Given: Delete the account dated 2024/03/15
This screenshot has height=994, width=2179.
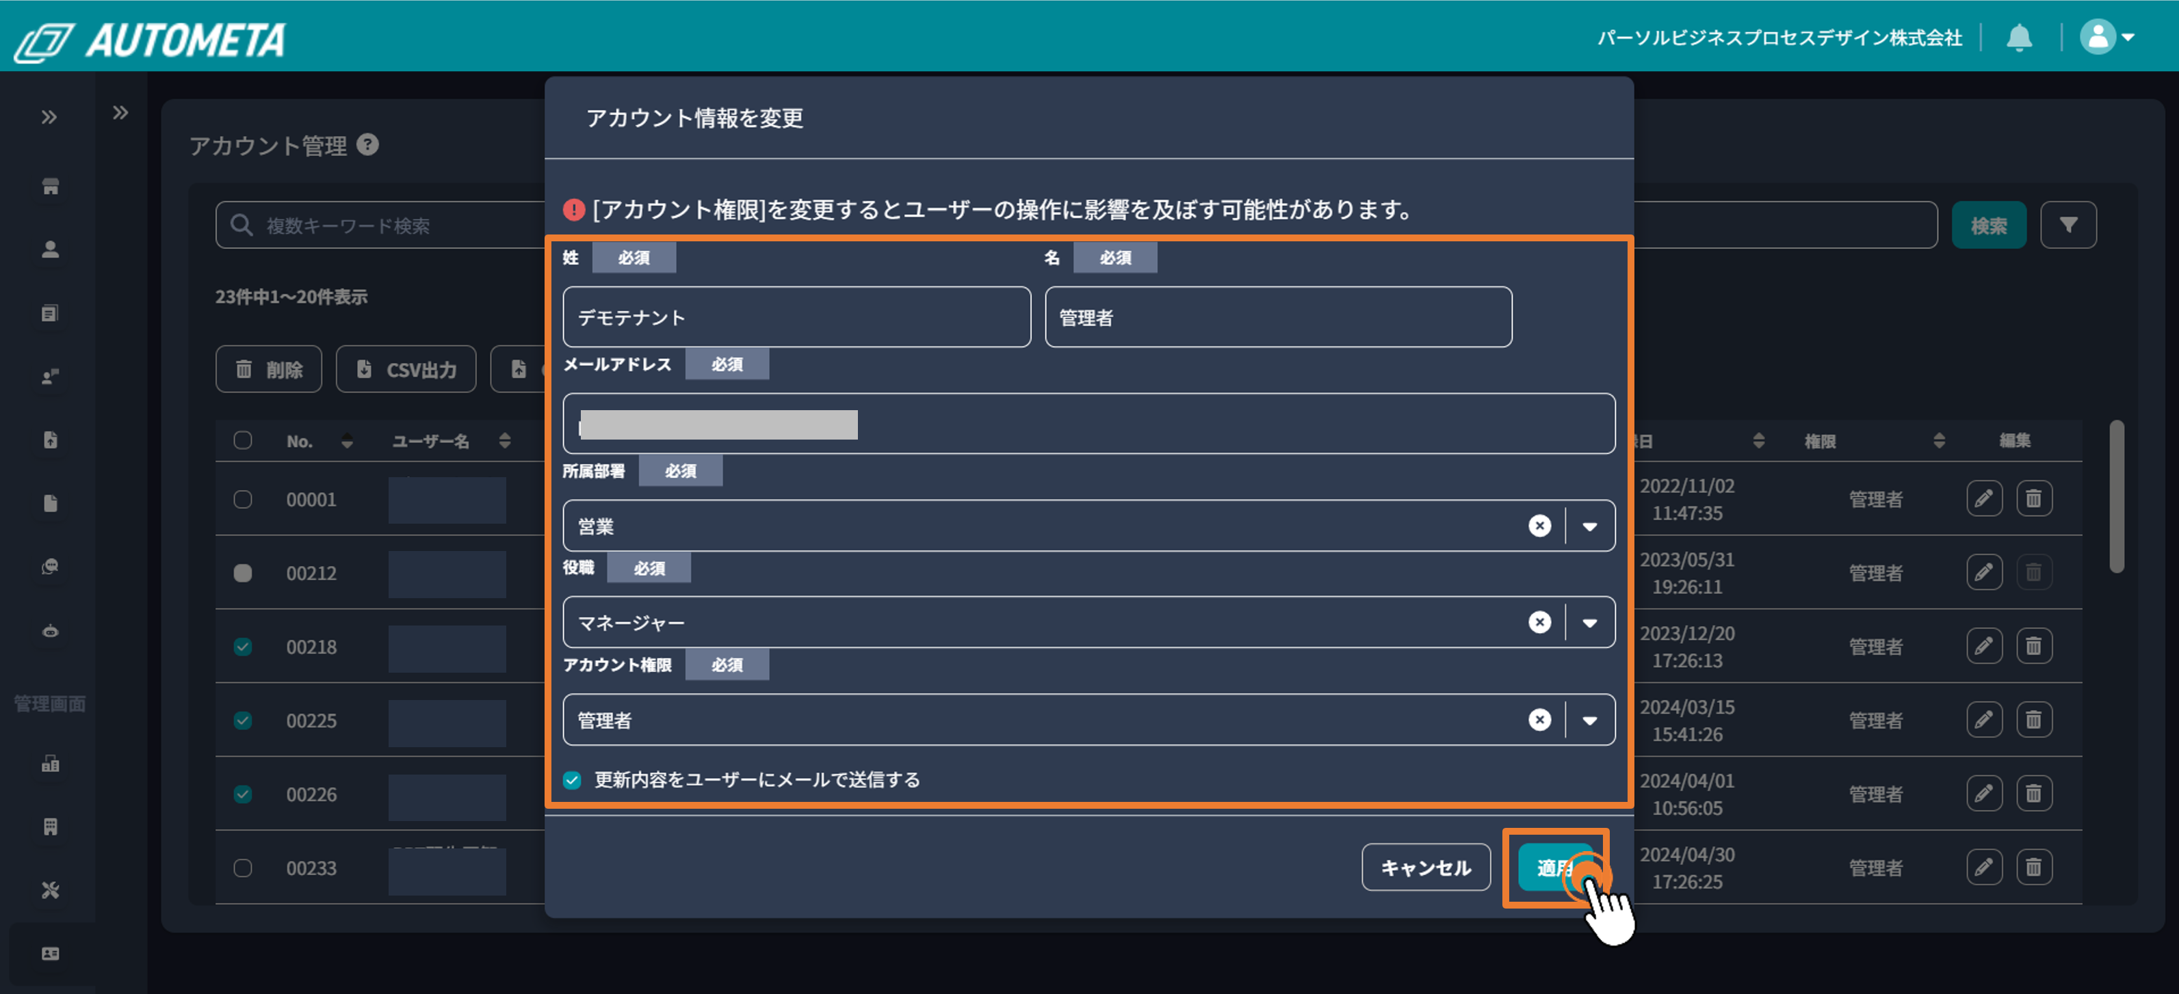Looking at the screenshot, I should (2033, 719).
